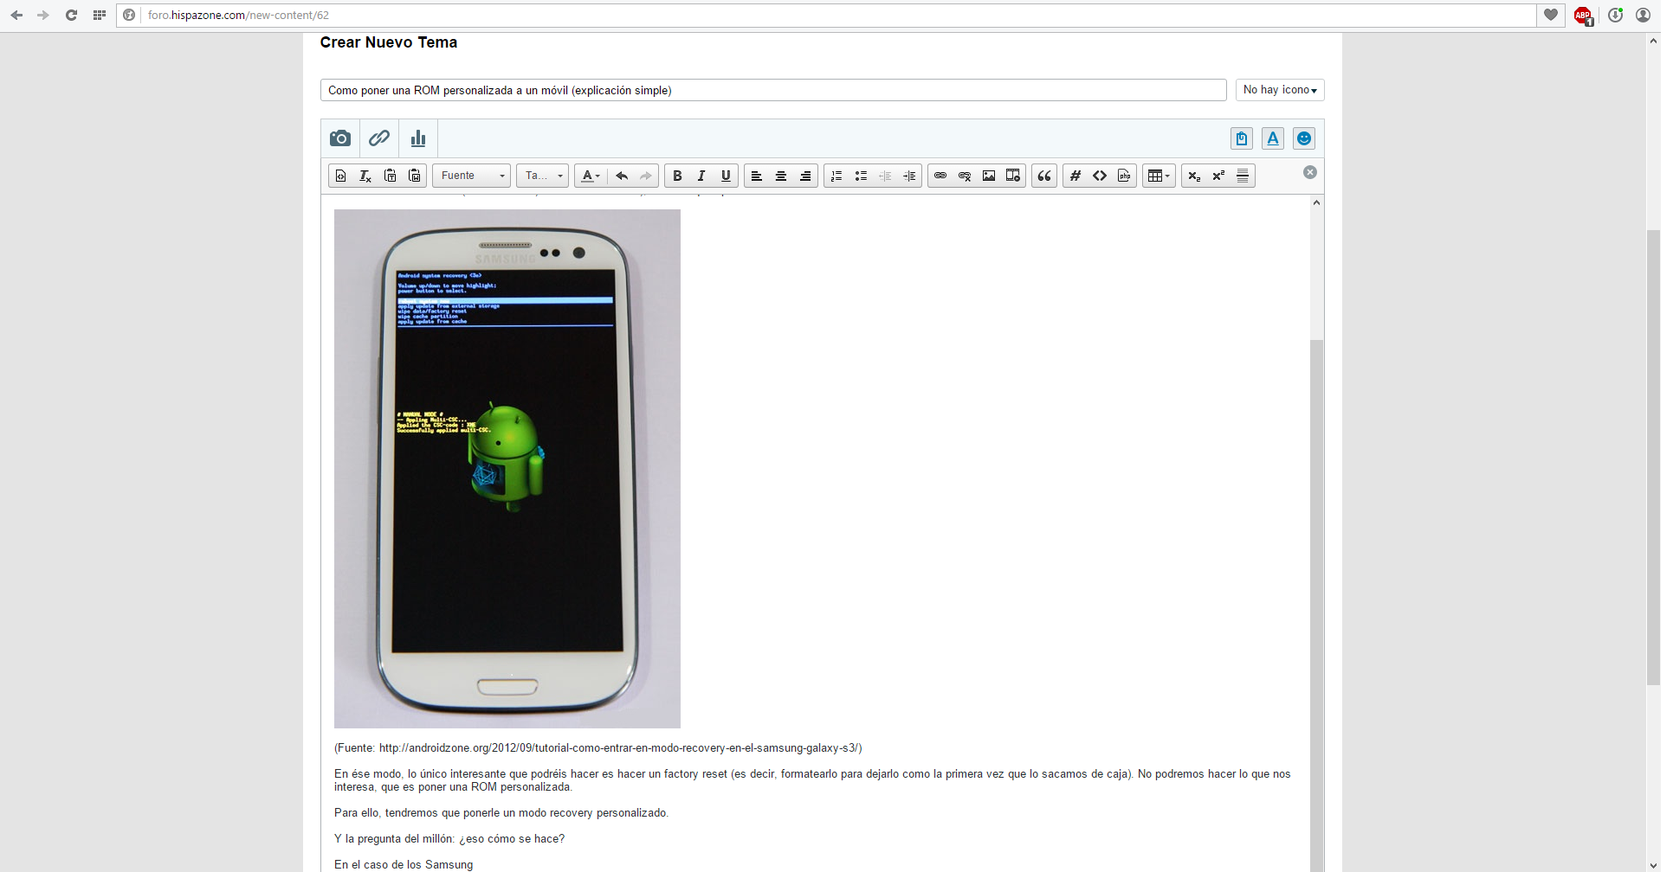The width and height of the screenshot is (1673, 872).
Task: Click the 'Crear Nuevo Tema' heading
Action: (389, 42)
